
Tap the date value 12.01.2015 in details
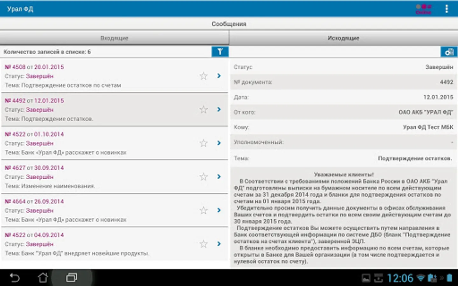[438, 97]
